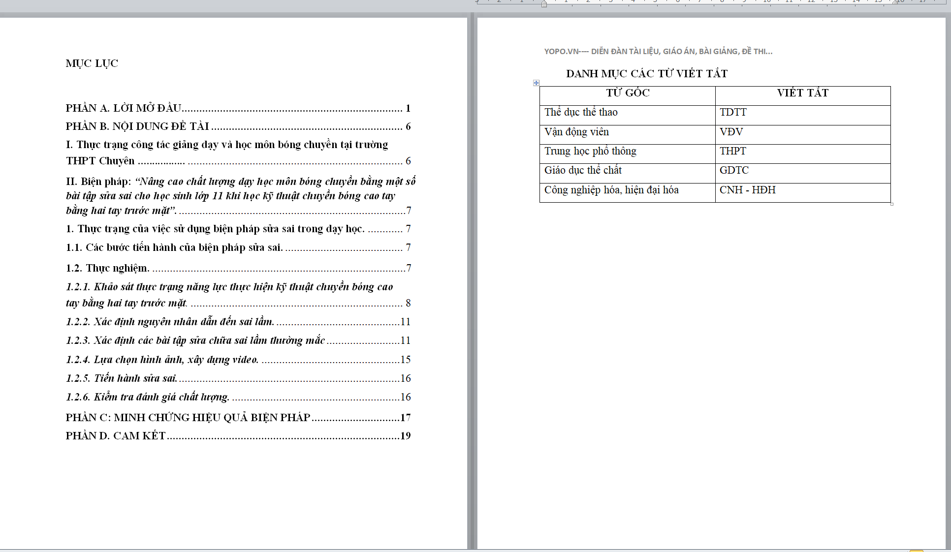This screenshot has height=552, width=951.
Task: Click the TDTT abbreviation cell
Action: coord(803,115)
